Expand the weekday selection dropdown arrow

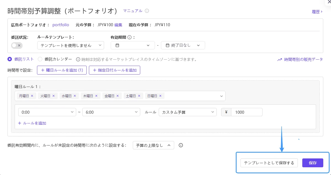tap(221, 96)
